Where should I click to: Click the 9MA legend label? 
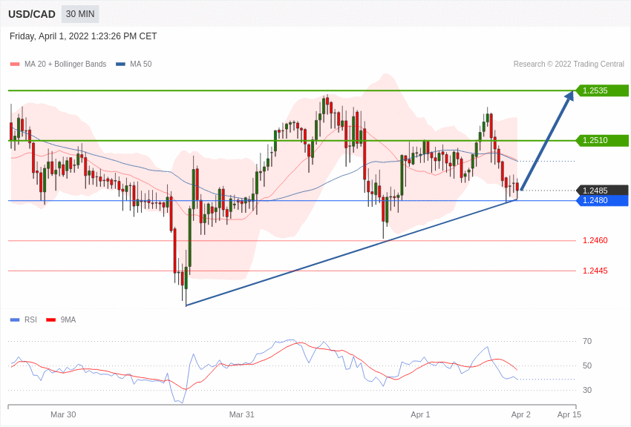[x=68, y=320]
